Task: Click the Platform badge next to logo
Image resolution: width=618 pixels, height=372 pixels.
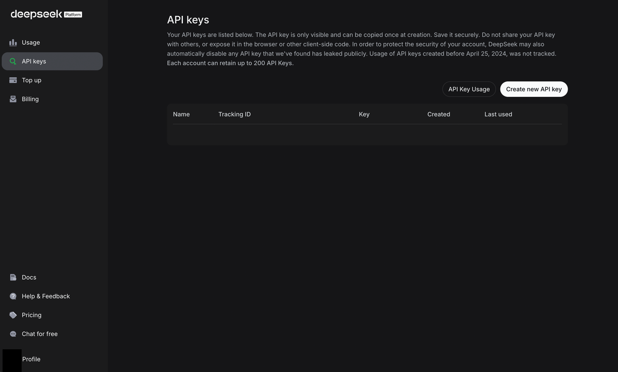Action: click(73, 15)
